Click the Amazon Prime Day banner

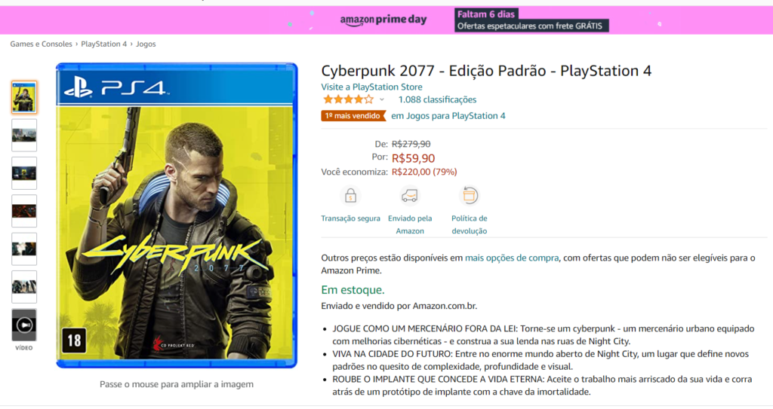386,20
